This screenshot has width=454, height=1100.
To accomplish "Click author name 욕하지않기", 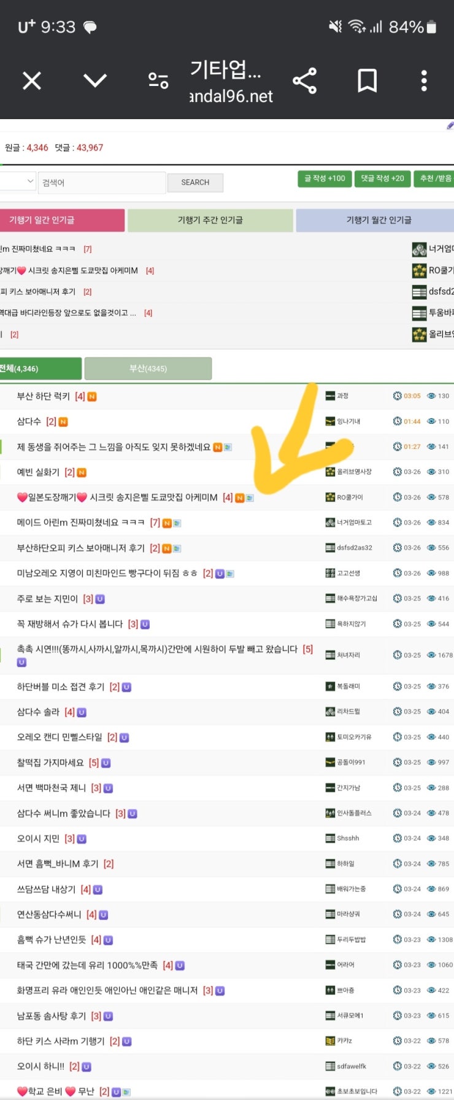I will pos(351,624).
